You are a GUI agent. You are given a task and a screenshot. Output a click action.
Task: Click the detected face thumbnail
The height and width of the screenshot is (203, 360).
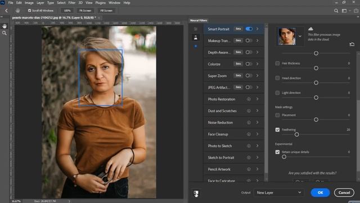287,36
